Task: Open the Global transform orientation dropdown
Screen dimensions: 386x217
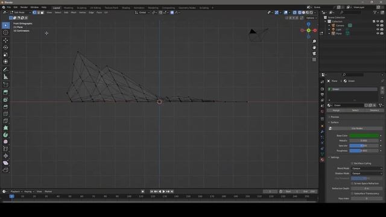Action: [142, 12]
